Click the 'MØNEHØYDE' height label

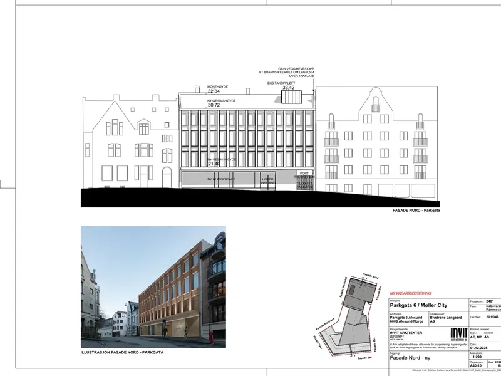pyautogui.click(x=217, y=87)
